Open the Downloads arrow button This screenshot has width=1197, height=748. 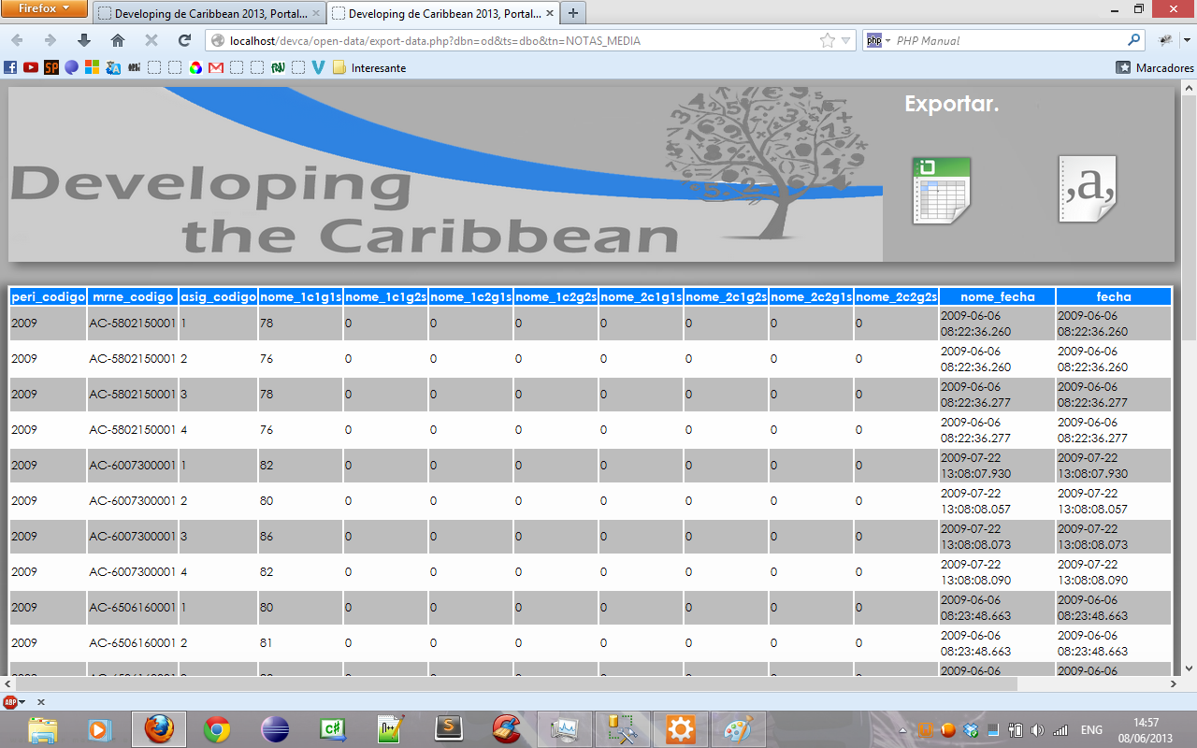click(84, 40)
